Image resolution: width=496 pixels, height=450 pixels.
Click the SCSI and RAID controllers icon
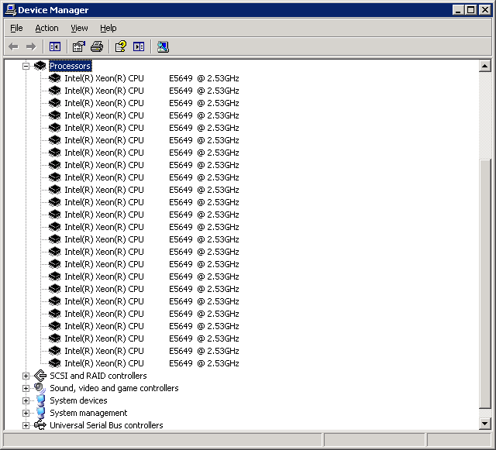40,376
